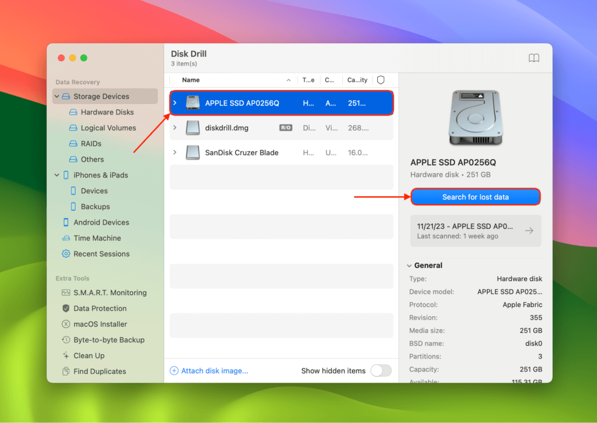Image resolution: width=597 pixels, height=423 pixels.
Task: Collapse the Storage Devices section
Action: 57,97
